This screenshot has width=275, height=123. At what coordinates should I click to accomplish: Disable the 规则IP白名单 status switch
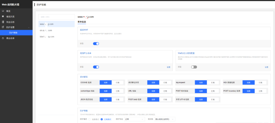[x=96, y=67]
